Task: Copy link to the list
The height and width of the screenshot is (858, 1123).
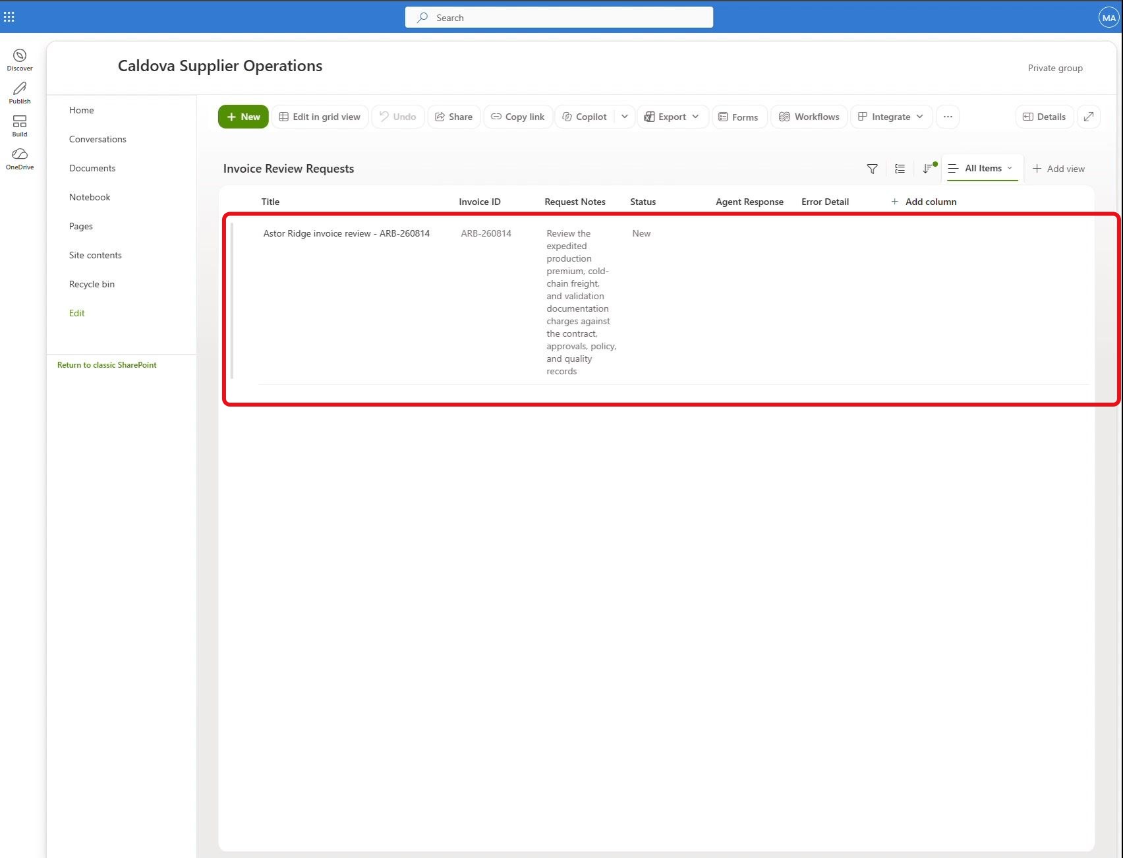Action: pyautogui.click(x=518, y=117)
